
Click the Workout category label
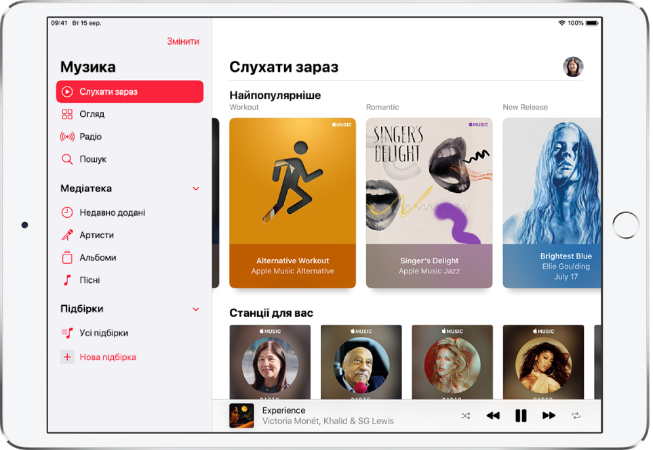tap(244, 107)
